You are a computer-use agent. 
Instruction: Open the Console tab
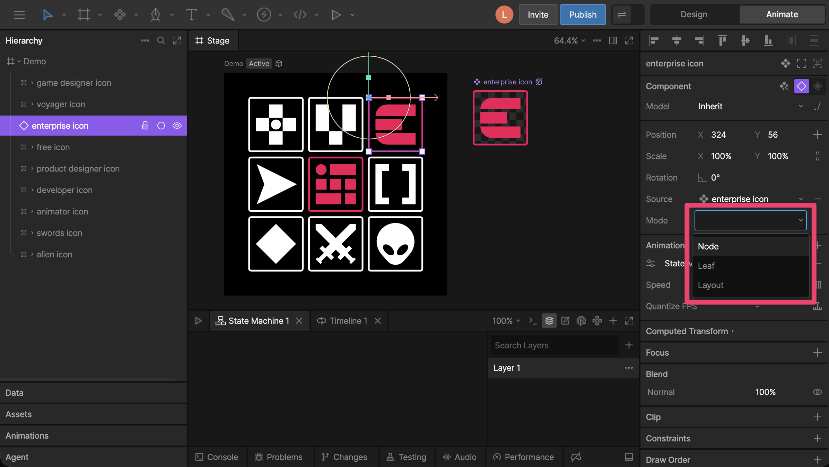(x=217, y=457)
